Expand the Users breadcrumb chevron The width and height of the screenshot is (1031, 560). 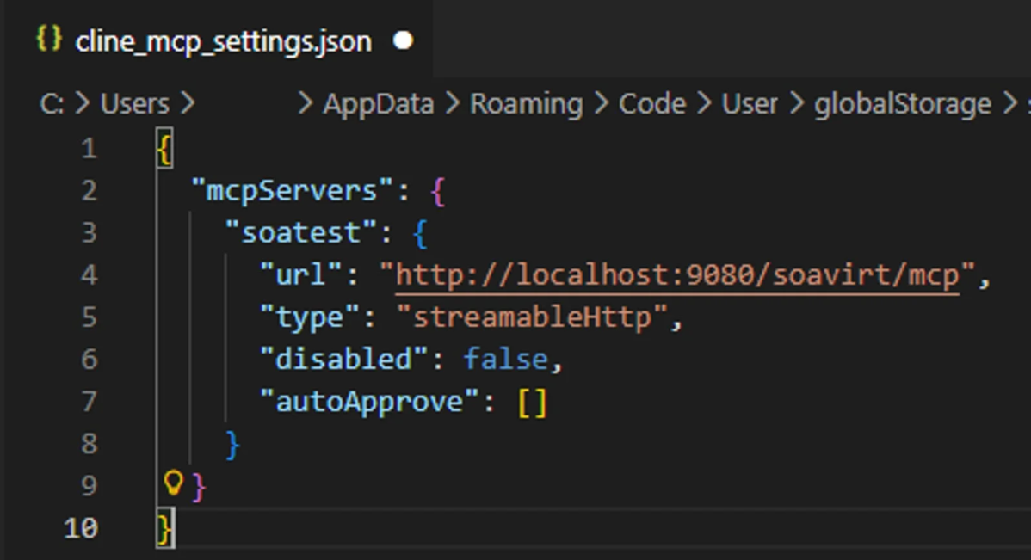189,103
